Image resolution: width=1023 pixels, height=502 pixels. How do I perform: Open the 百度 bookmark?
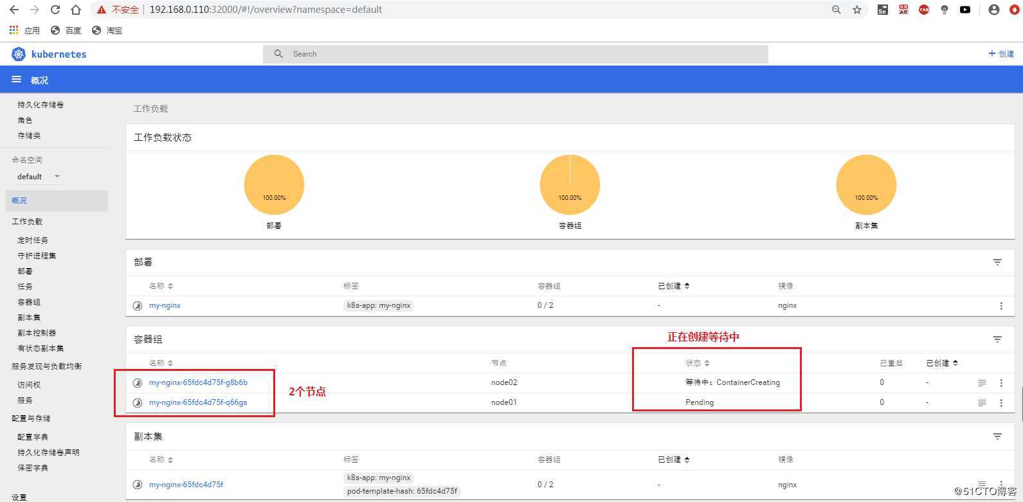66,30
